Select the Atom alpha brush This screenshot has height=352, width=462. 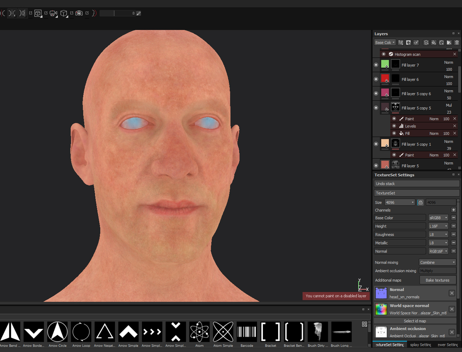pos(199,331)
